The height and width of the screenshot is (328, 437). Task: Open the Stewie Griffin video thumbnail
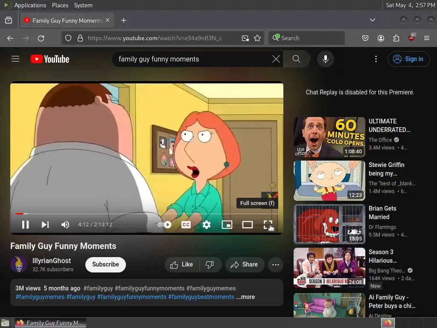click(329, 181)
